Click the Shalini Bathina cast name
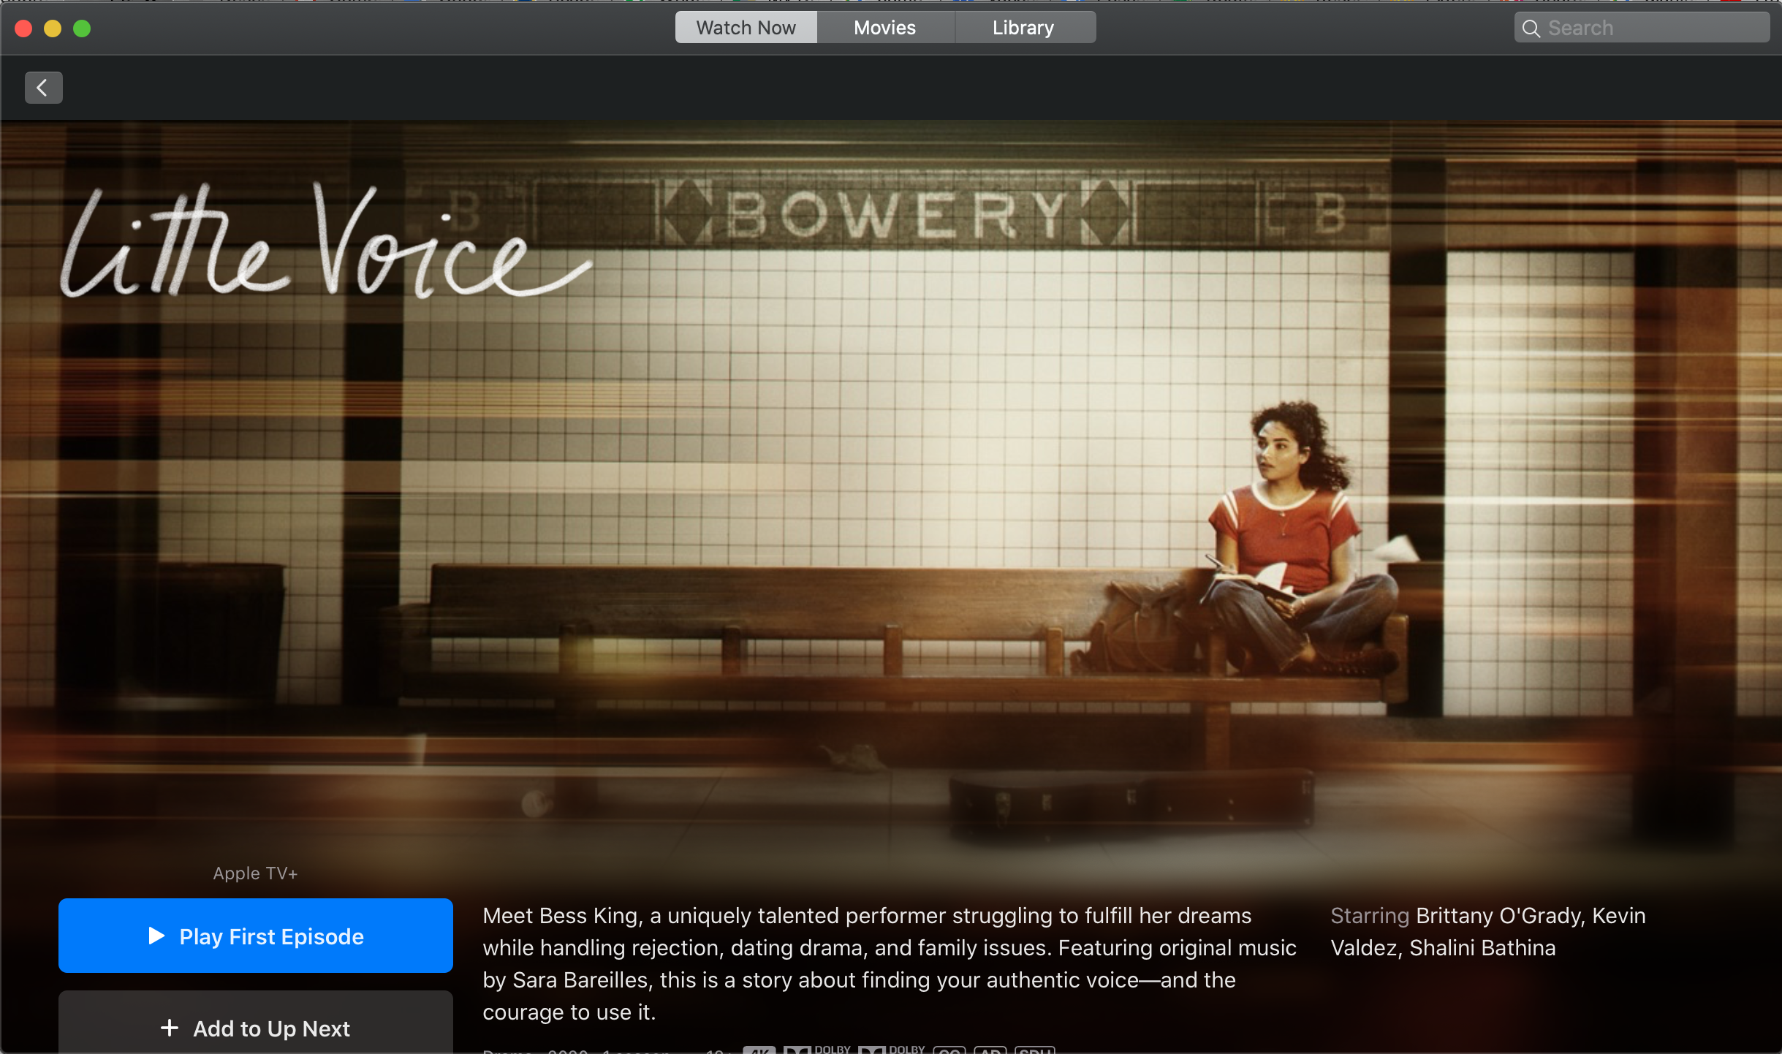 (x=1482, y=948)
